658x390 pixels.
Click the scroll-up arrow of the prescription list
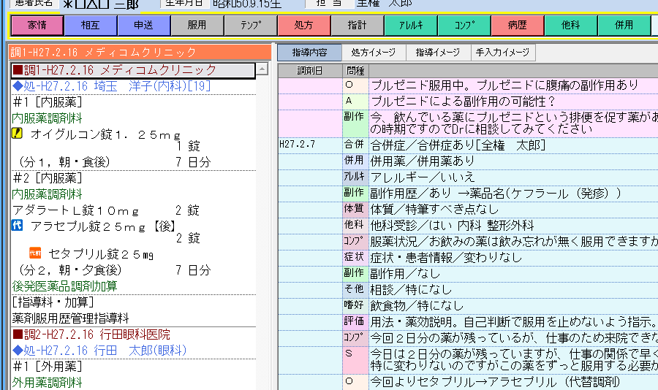pyautogui.click(x=262, y=69)
